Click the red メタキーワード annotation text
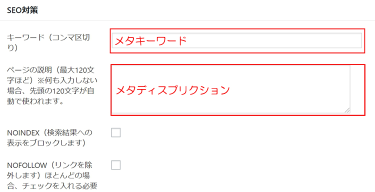375x192 pixels. coord(151,41)
